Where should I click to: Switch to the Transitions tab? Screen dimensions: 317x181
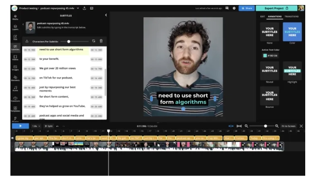coord(292,16)
